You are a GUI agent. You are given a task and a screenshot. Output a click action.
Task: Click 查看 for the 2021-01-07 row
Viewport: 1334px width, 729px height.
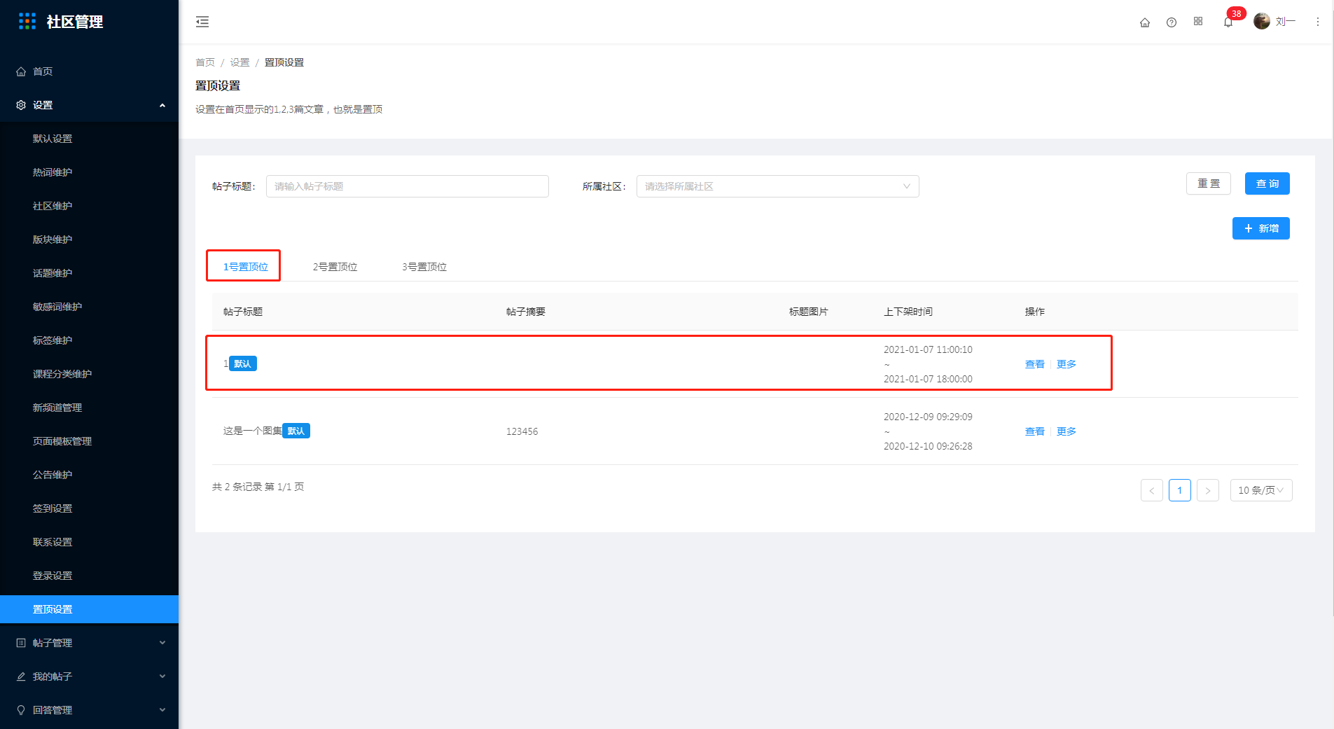point(1034,364)
